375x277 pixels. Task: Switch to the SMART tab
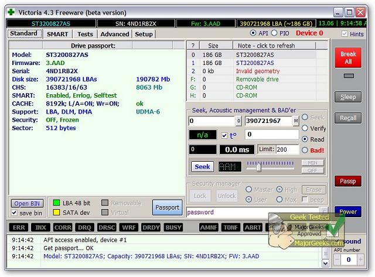57,34
